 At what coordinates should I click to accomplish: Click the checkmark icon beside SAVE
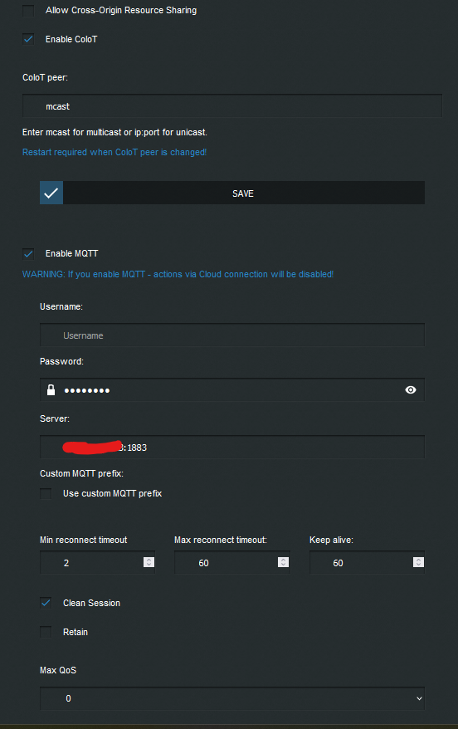click(51, 193)
